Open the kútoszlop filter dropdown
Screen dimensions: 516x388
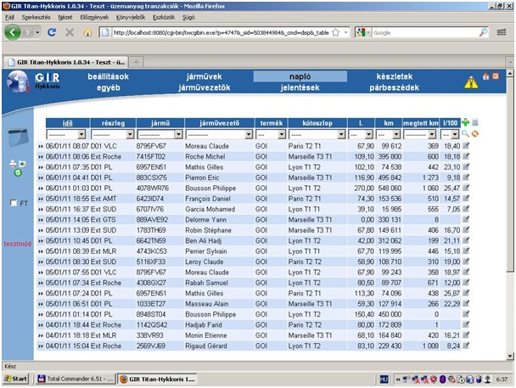coord(341,134)
